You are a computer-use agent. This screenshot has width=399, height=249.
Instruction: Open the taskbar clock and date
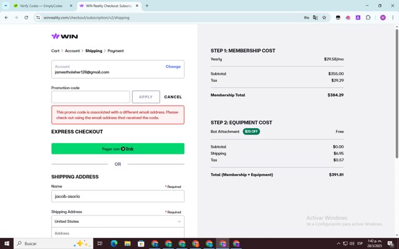[x=375, y=243]
